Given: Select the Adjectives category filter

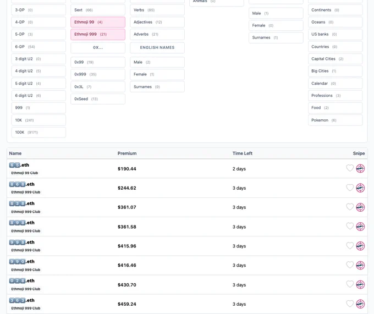Looking at the screenshot, I should [x=157, y=22].
